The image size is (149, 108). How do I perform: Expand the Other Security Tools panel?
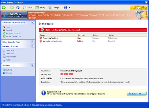[x=33, y=42]
